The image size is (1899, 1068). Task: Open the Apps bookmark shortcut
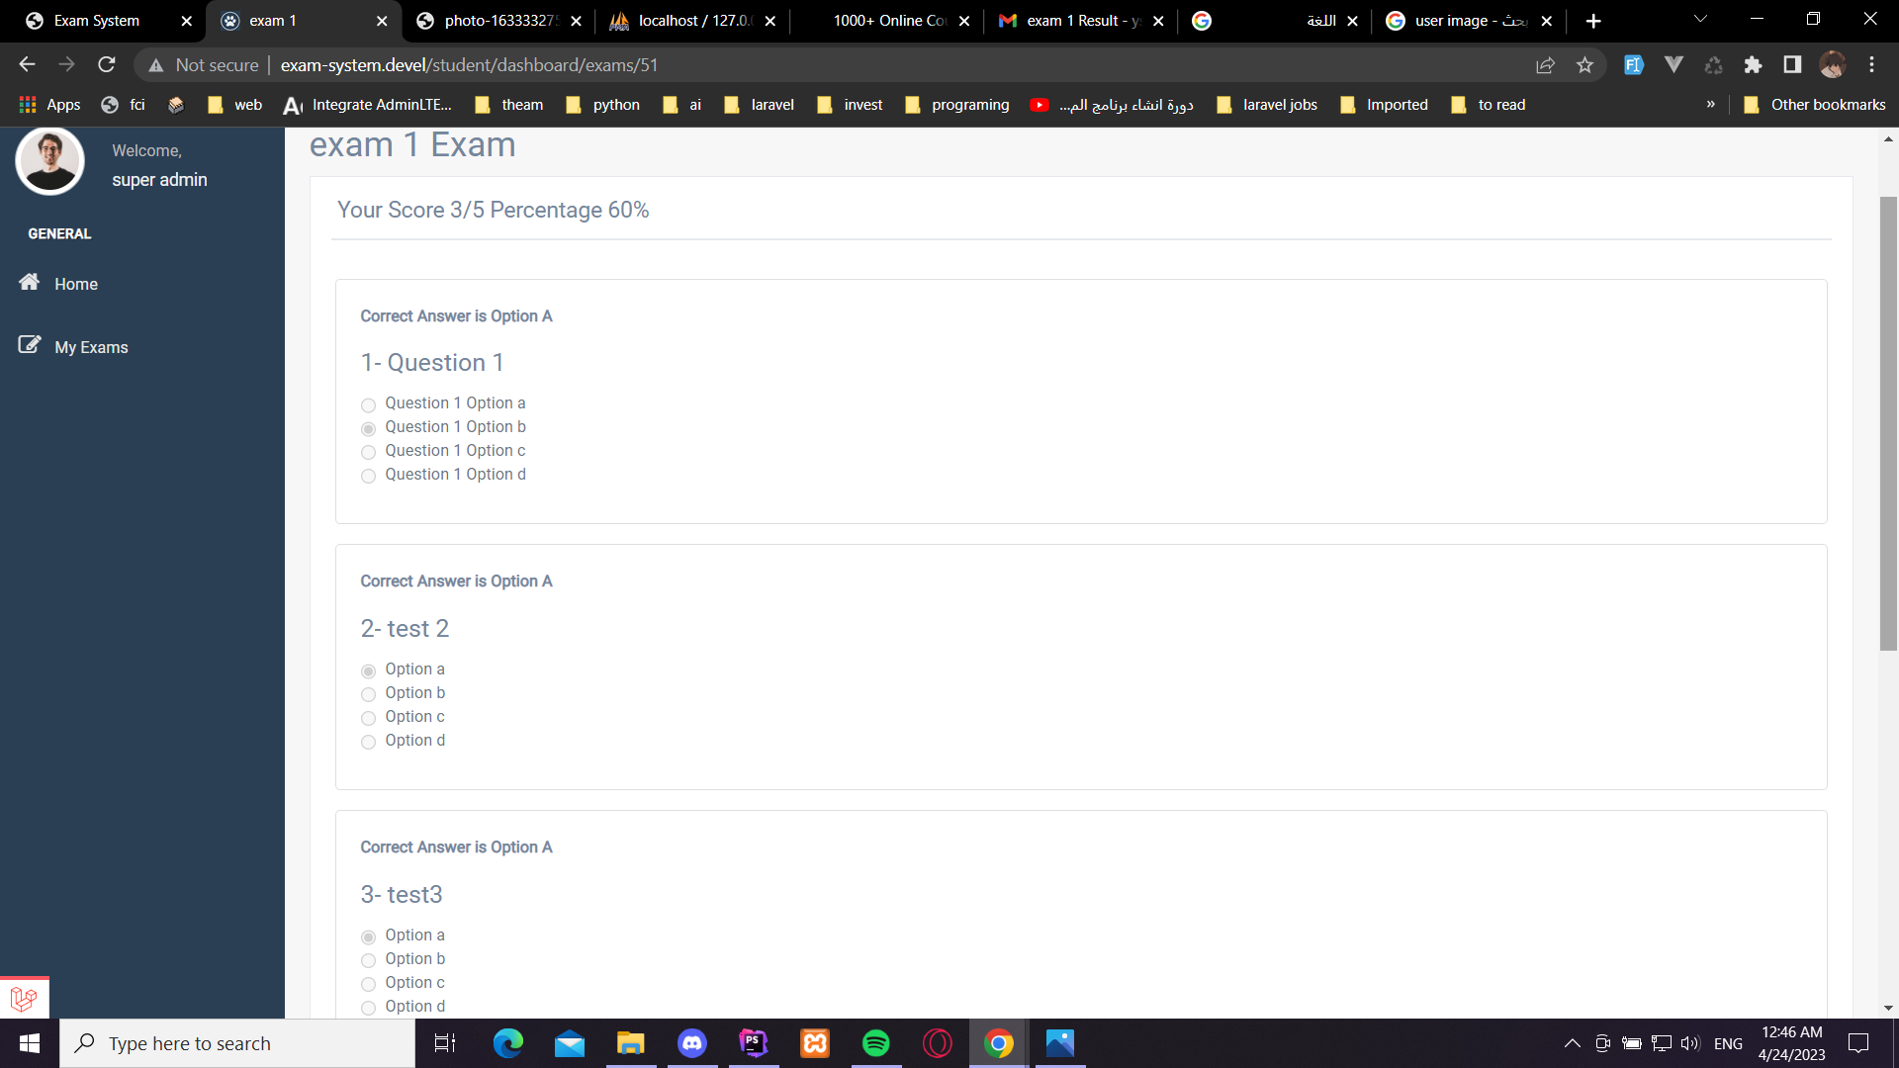49,105
